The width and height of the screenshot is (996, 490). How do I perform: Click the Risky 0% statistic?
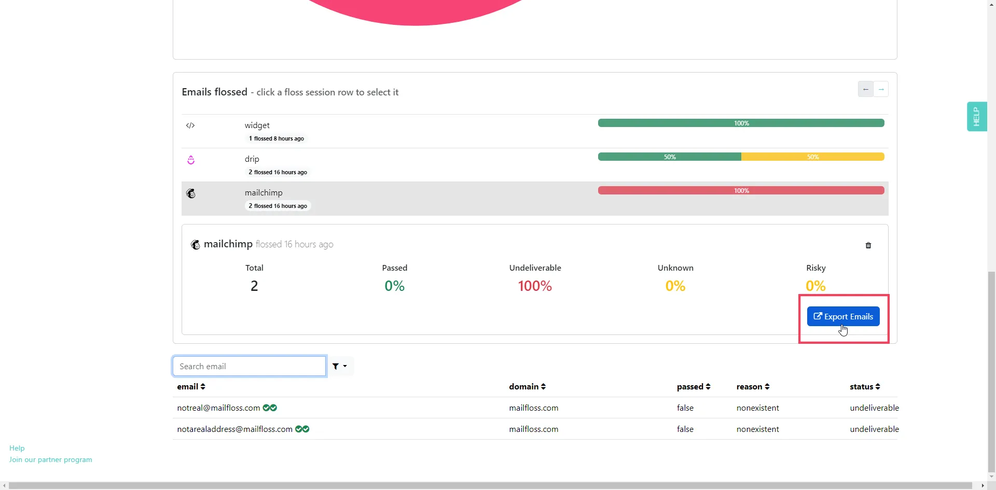click(815, 286)
